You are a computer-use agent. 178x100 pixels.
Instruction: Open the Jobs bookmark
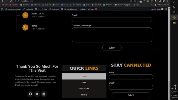click(x=137, y=5)
